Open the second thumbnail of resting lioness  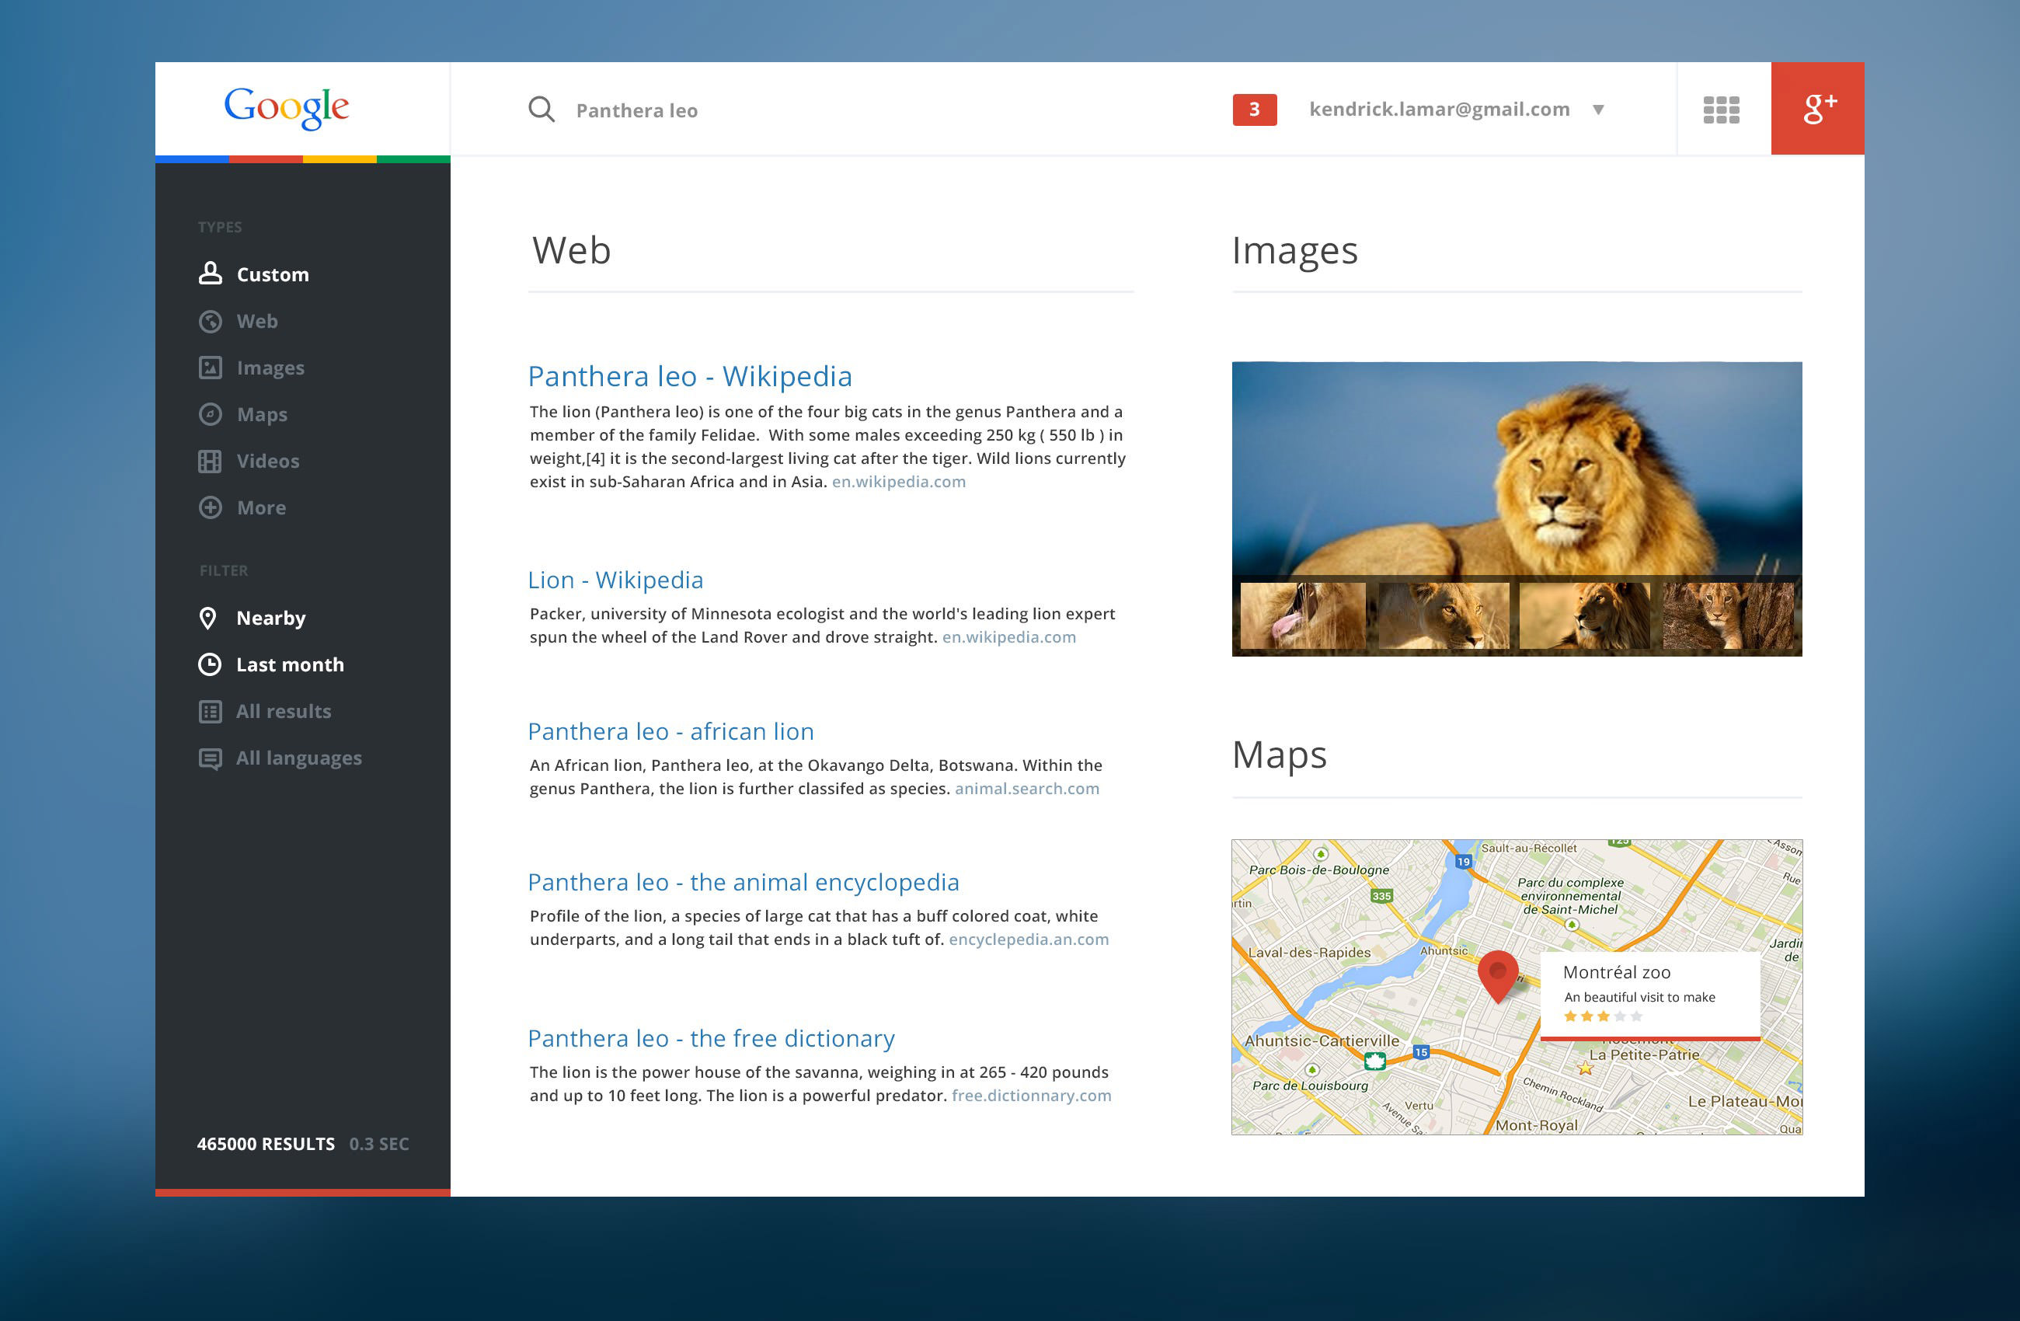pyautogui.click(x=1443, y=615)
